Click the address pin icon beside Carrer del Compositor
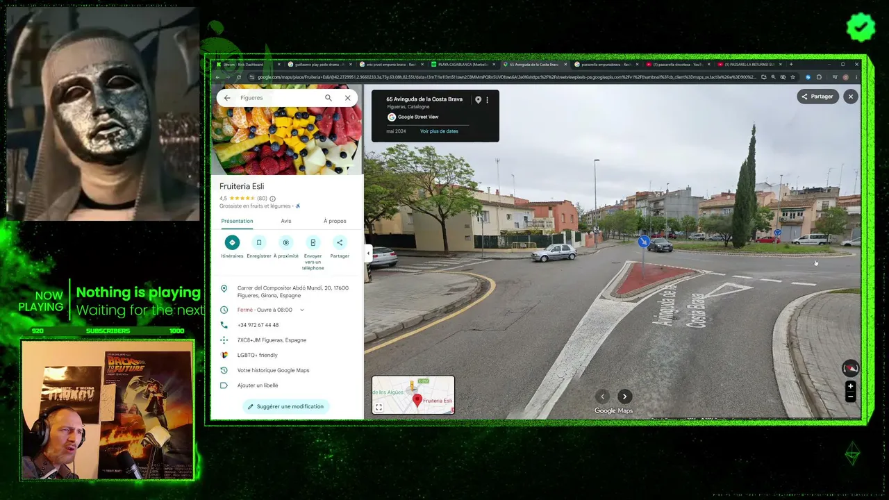This screenshot has width=889, height=500. 224,288
